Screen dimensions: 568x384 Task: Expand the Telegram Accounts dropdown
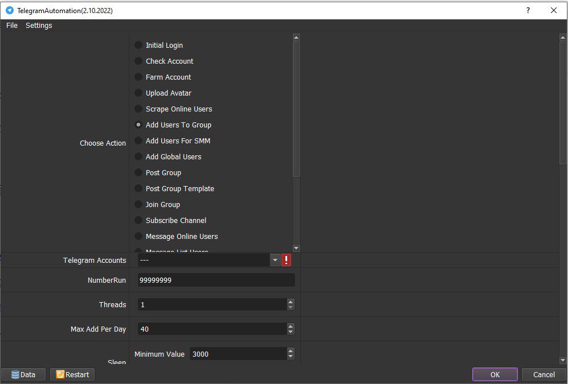tap(275, 260)
